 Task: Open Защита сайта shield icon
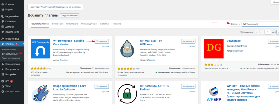point(3,32)
